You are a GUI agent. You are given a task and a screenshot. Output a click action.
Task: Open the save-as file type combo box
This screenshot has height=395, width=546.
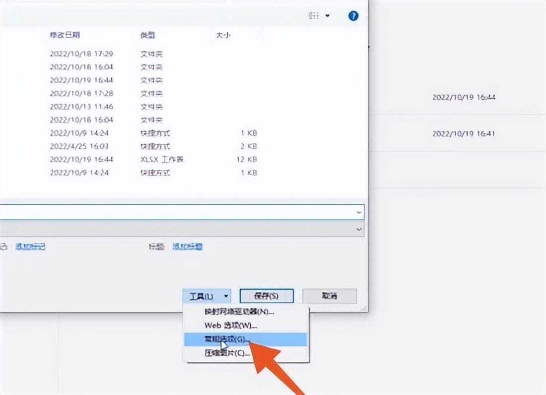tap(182, 229)
